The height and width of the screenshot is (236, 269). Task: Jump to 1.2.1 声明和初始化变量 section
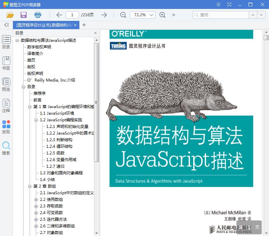pos(67,127)
